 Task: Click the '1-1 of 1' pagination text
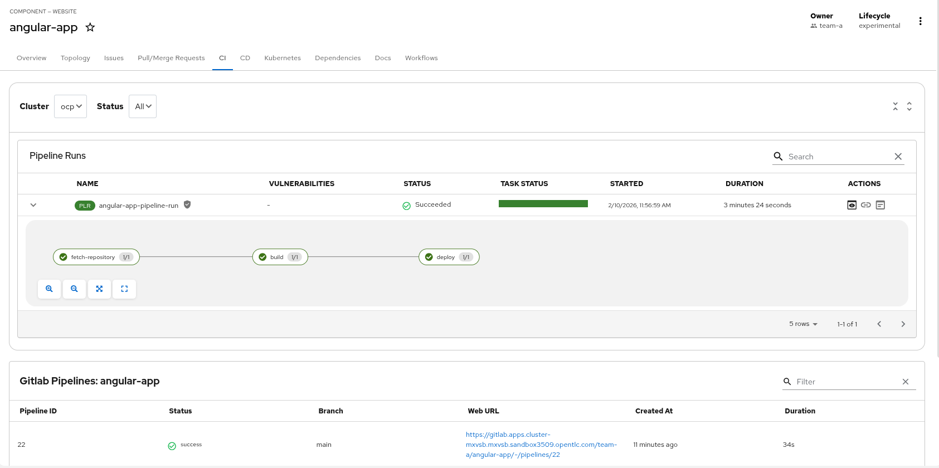[x=847, y=324]
